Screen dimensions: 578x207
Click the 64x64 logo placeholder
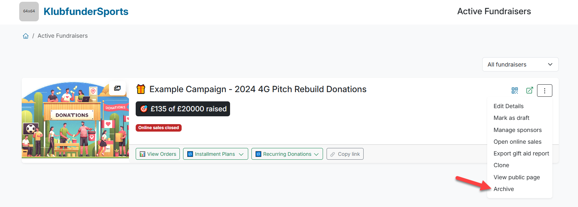(29, 11)
